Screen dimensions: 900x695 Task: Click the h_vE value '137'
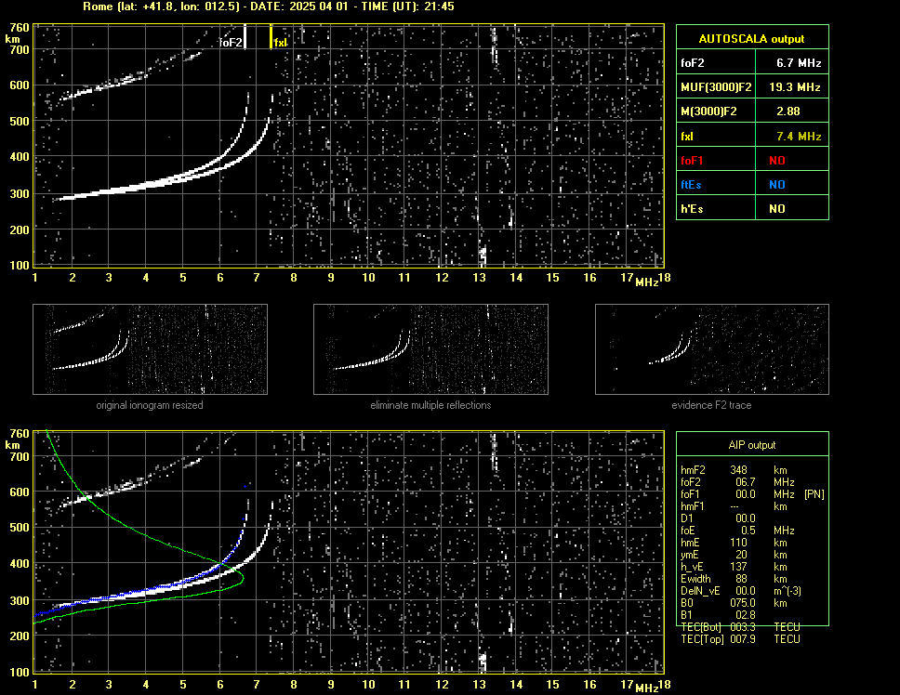click(x=739, y=567)
